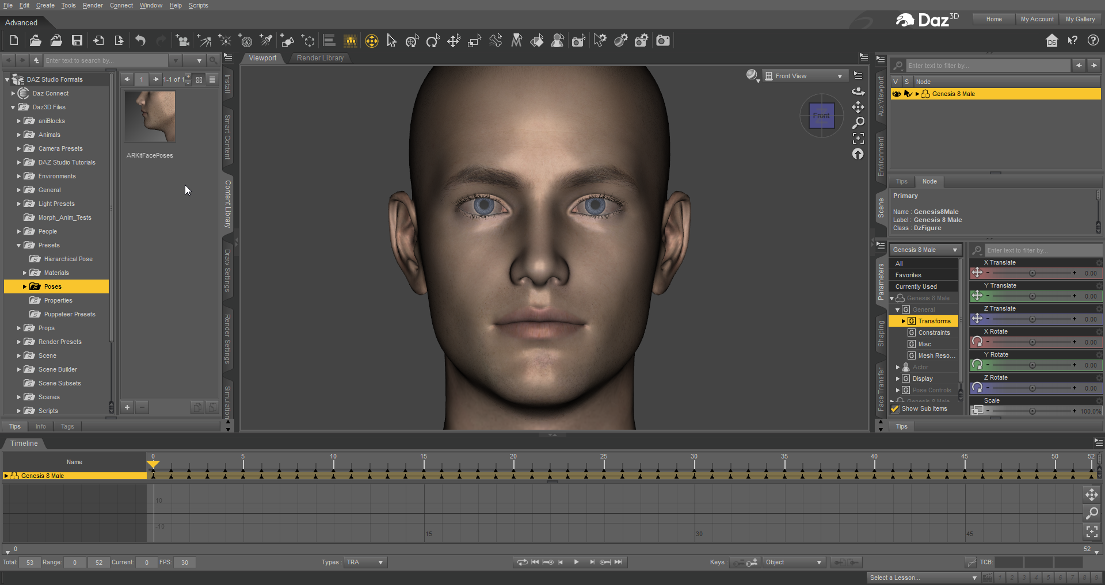Toggle the TCB curve interpolation button

[x=971, y=562]
